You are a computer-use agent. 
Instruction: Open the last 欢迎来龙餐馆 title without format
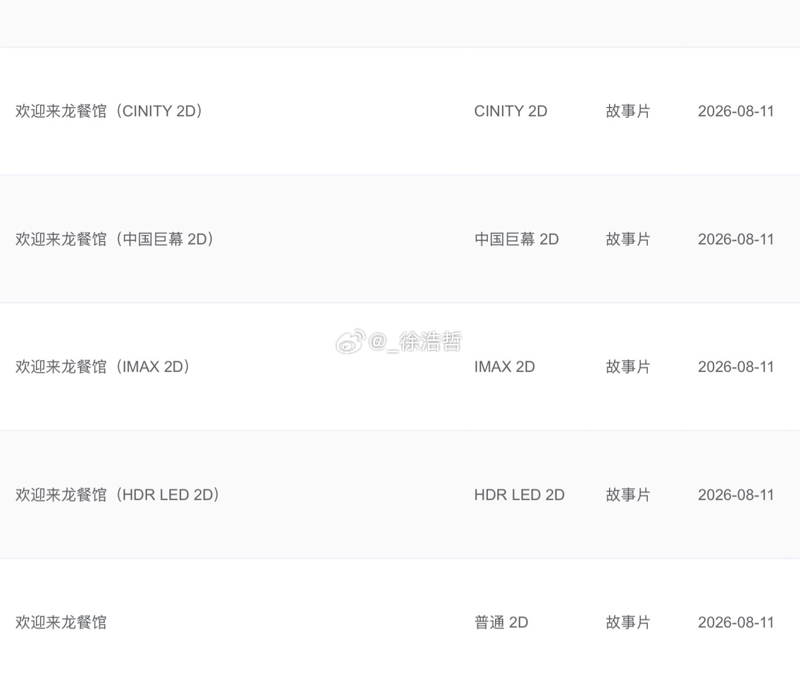tap(61, 622)
